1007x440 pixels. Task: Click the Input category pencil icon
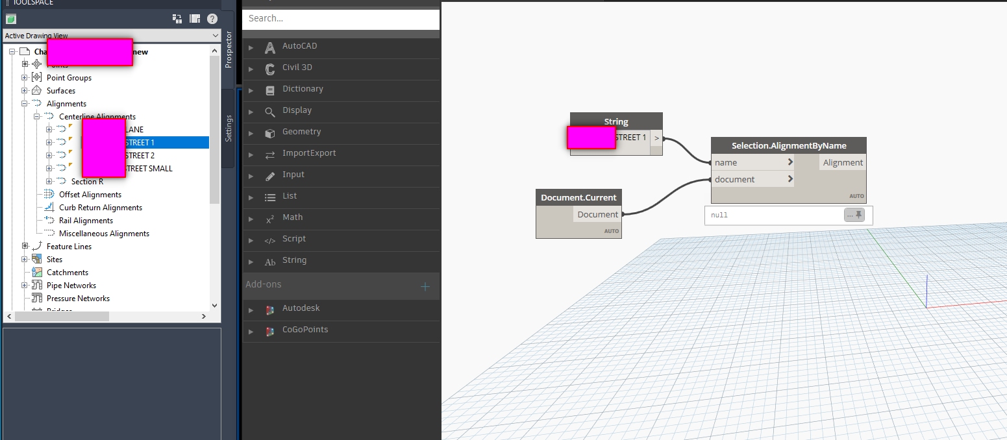coord(270,176)
